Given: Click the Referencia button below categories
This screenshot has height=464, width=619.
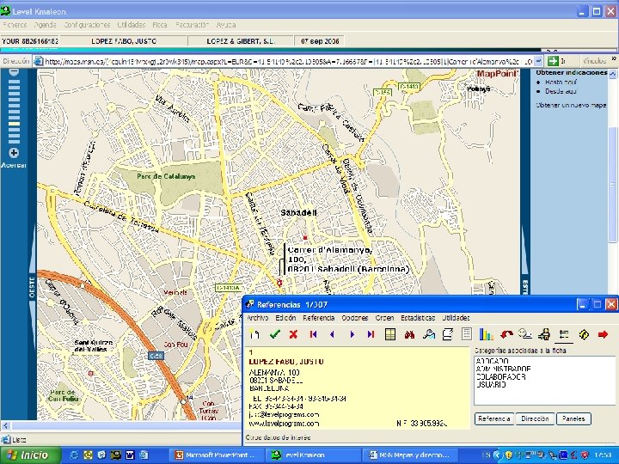Looking at the screenshot, I should [x=493, y=418].
